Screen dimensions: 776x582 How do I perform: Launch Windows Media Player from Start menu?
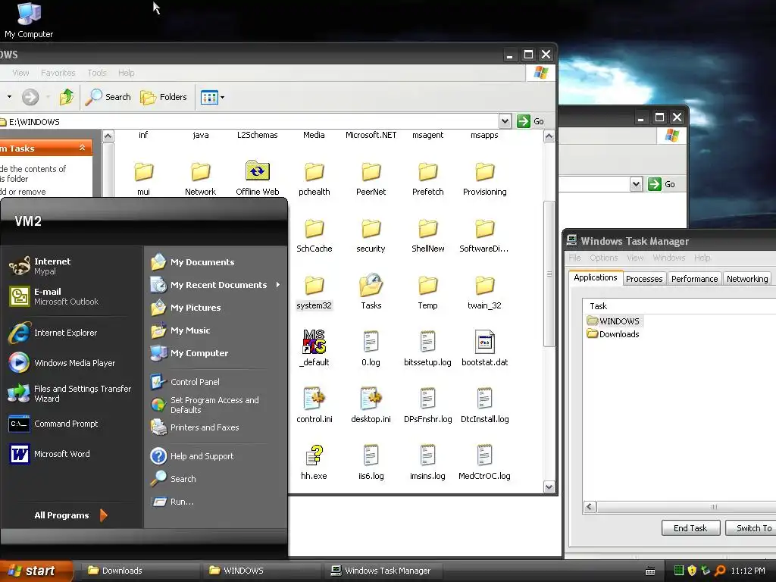[x=62, y=363]
